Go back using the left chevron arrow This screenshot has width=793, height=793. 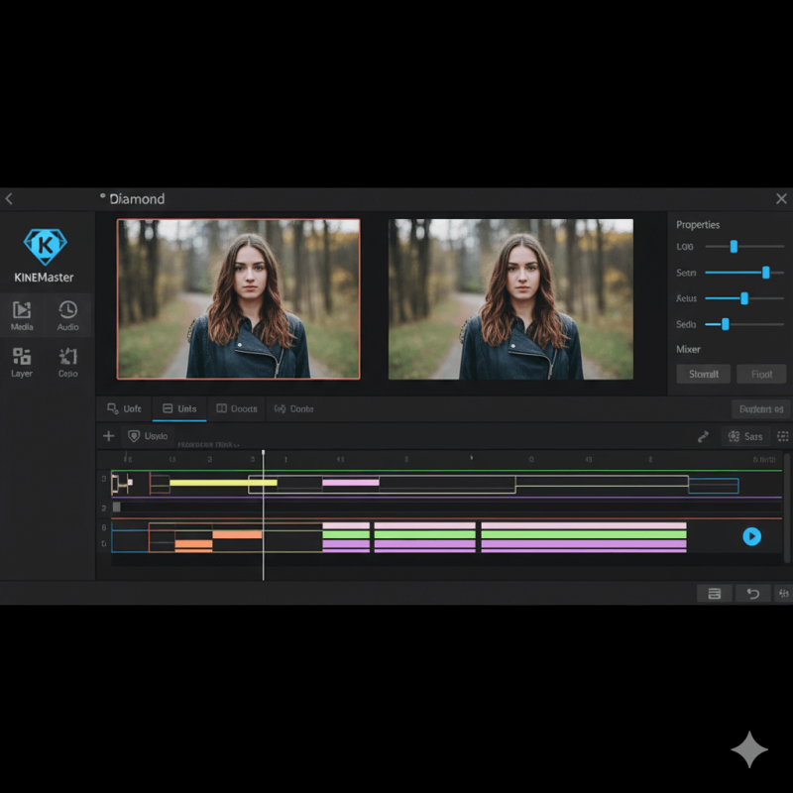point(9,199)
